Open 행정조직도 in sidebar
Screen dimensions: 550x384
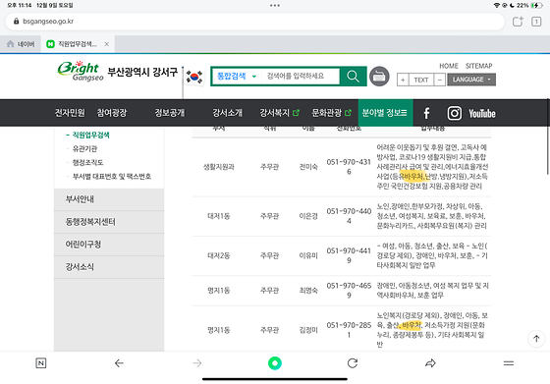[87, 162]
